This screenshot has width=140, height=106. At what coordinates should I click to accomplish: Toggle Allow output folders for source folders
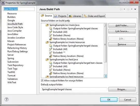coord(42,81)
